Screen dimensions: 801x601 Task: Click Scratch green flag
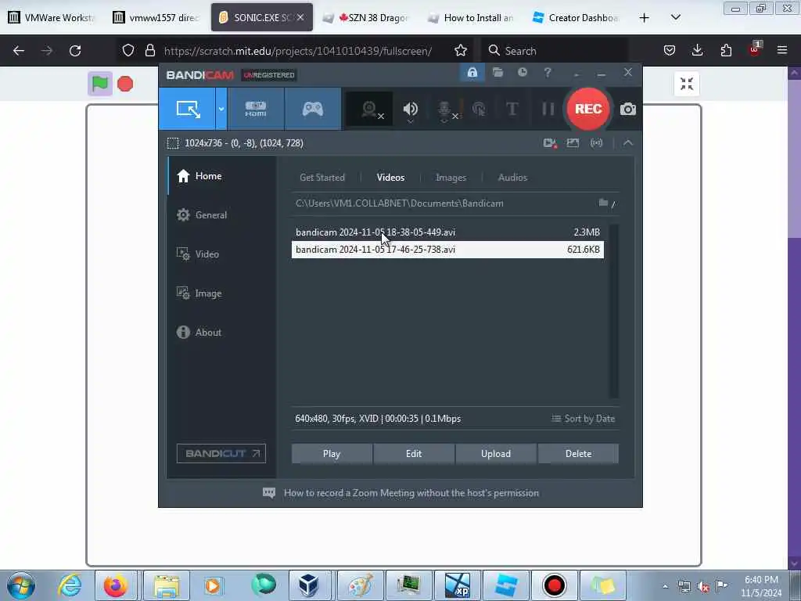pos(99,83)
